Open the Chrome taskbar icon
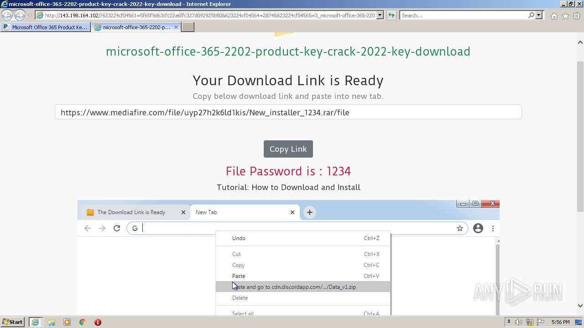Viewport: 584px width, 328px height. pyautogui.click(x=83, y=322)
